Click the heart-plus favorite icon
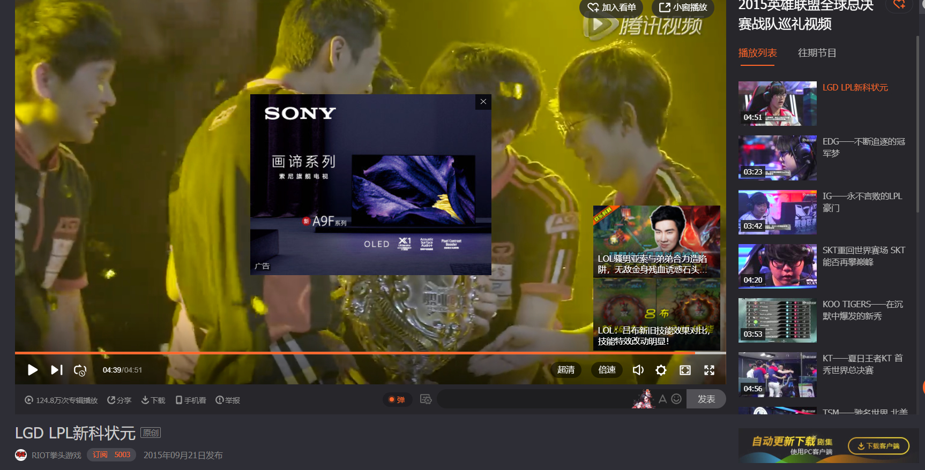This screenshot has height=470, width=925. coord(899,5)
